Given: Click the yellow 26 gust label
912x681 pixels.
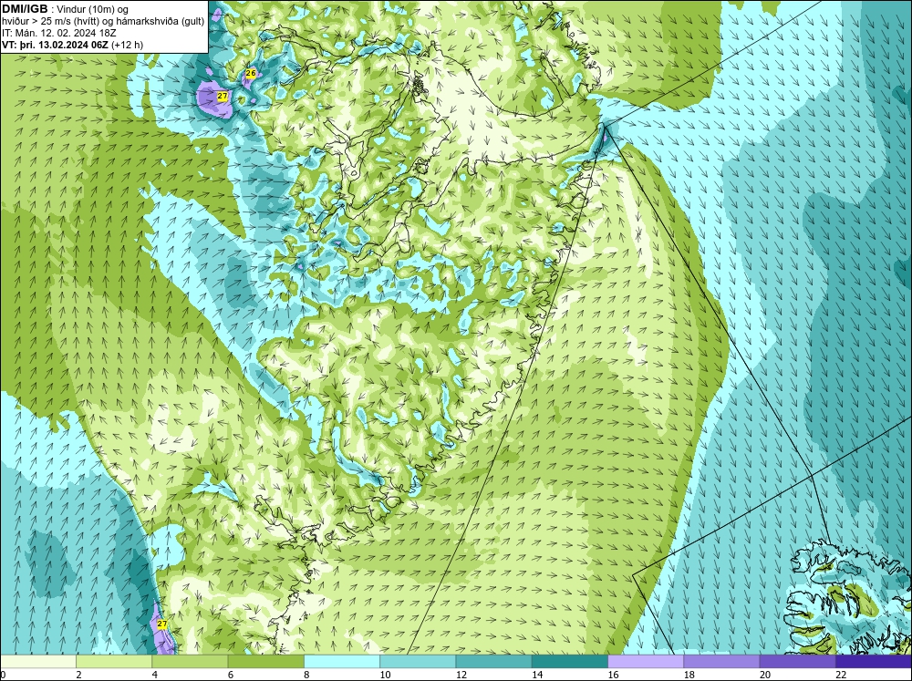Looking at the screenshot, I should click(x=251, y=73).
